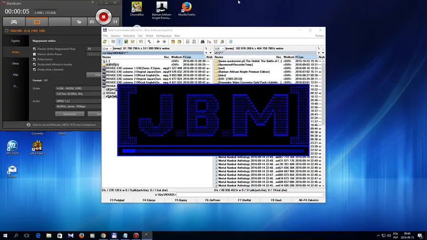Open ChomikBox desktop shortcut
427x240 pixels.
pyautogui.click(x=137, y=9)
